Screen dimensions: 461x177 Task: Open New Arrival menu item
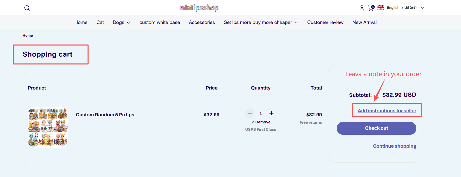[x=364, y=23]
